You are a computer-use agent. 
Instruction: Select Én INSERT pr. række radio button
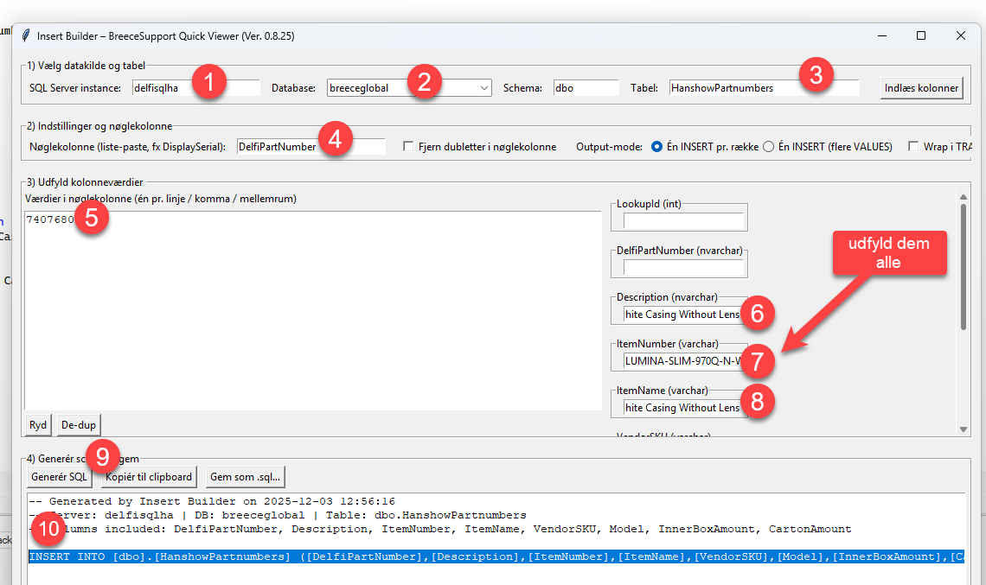(656, 146)
